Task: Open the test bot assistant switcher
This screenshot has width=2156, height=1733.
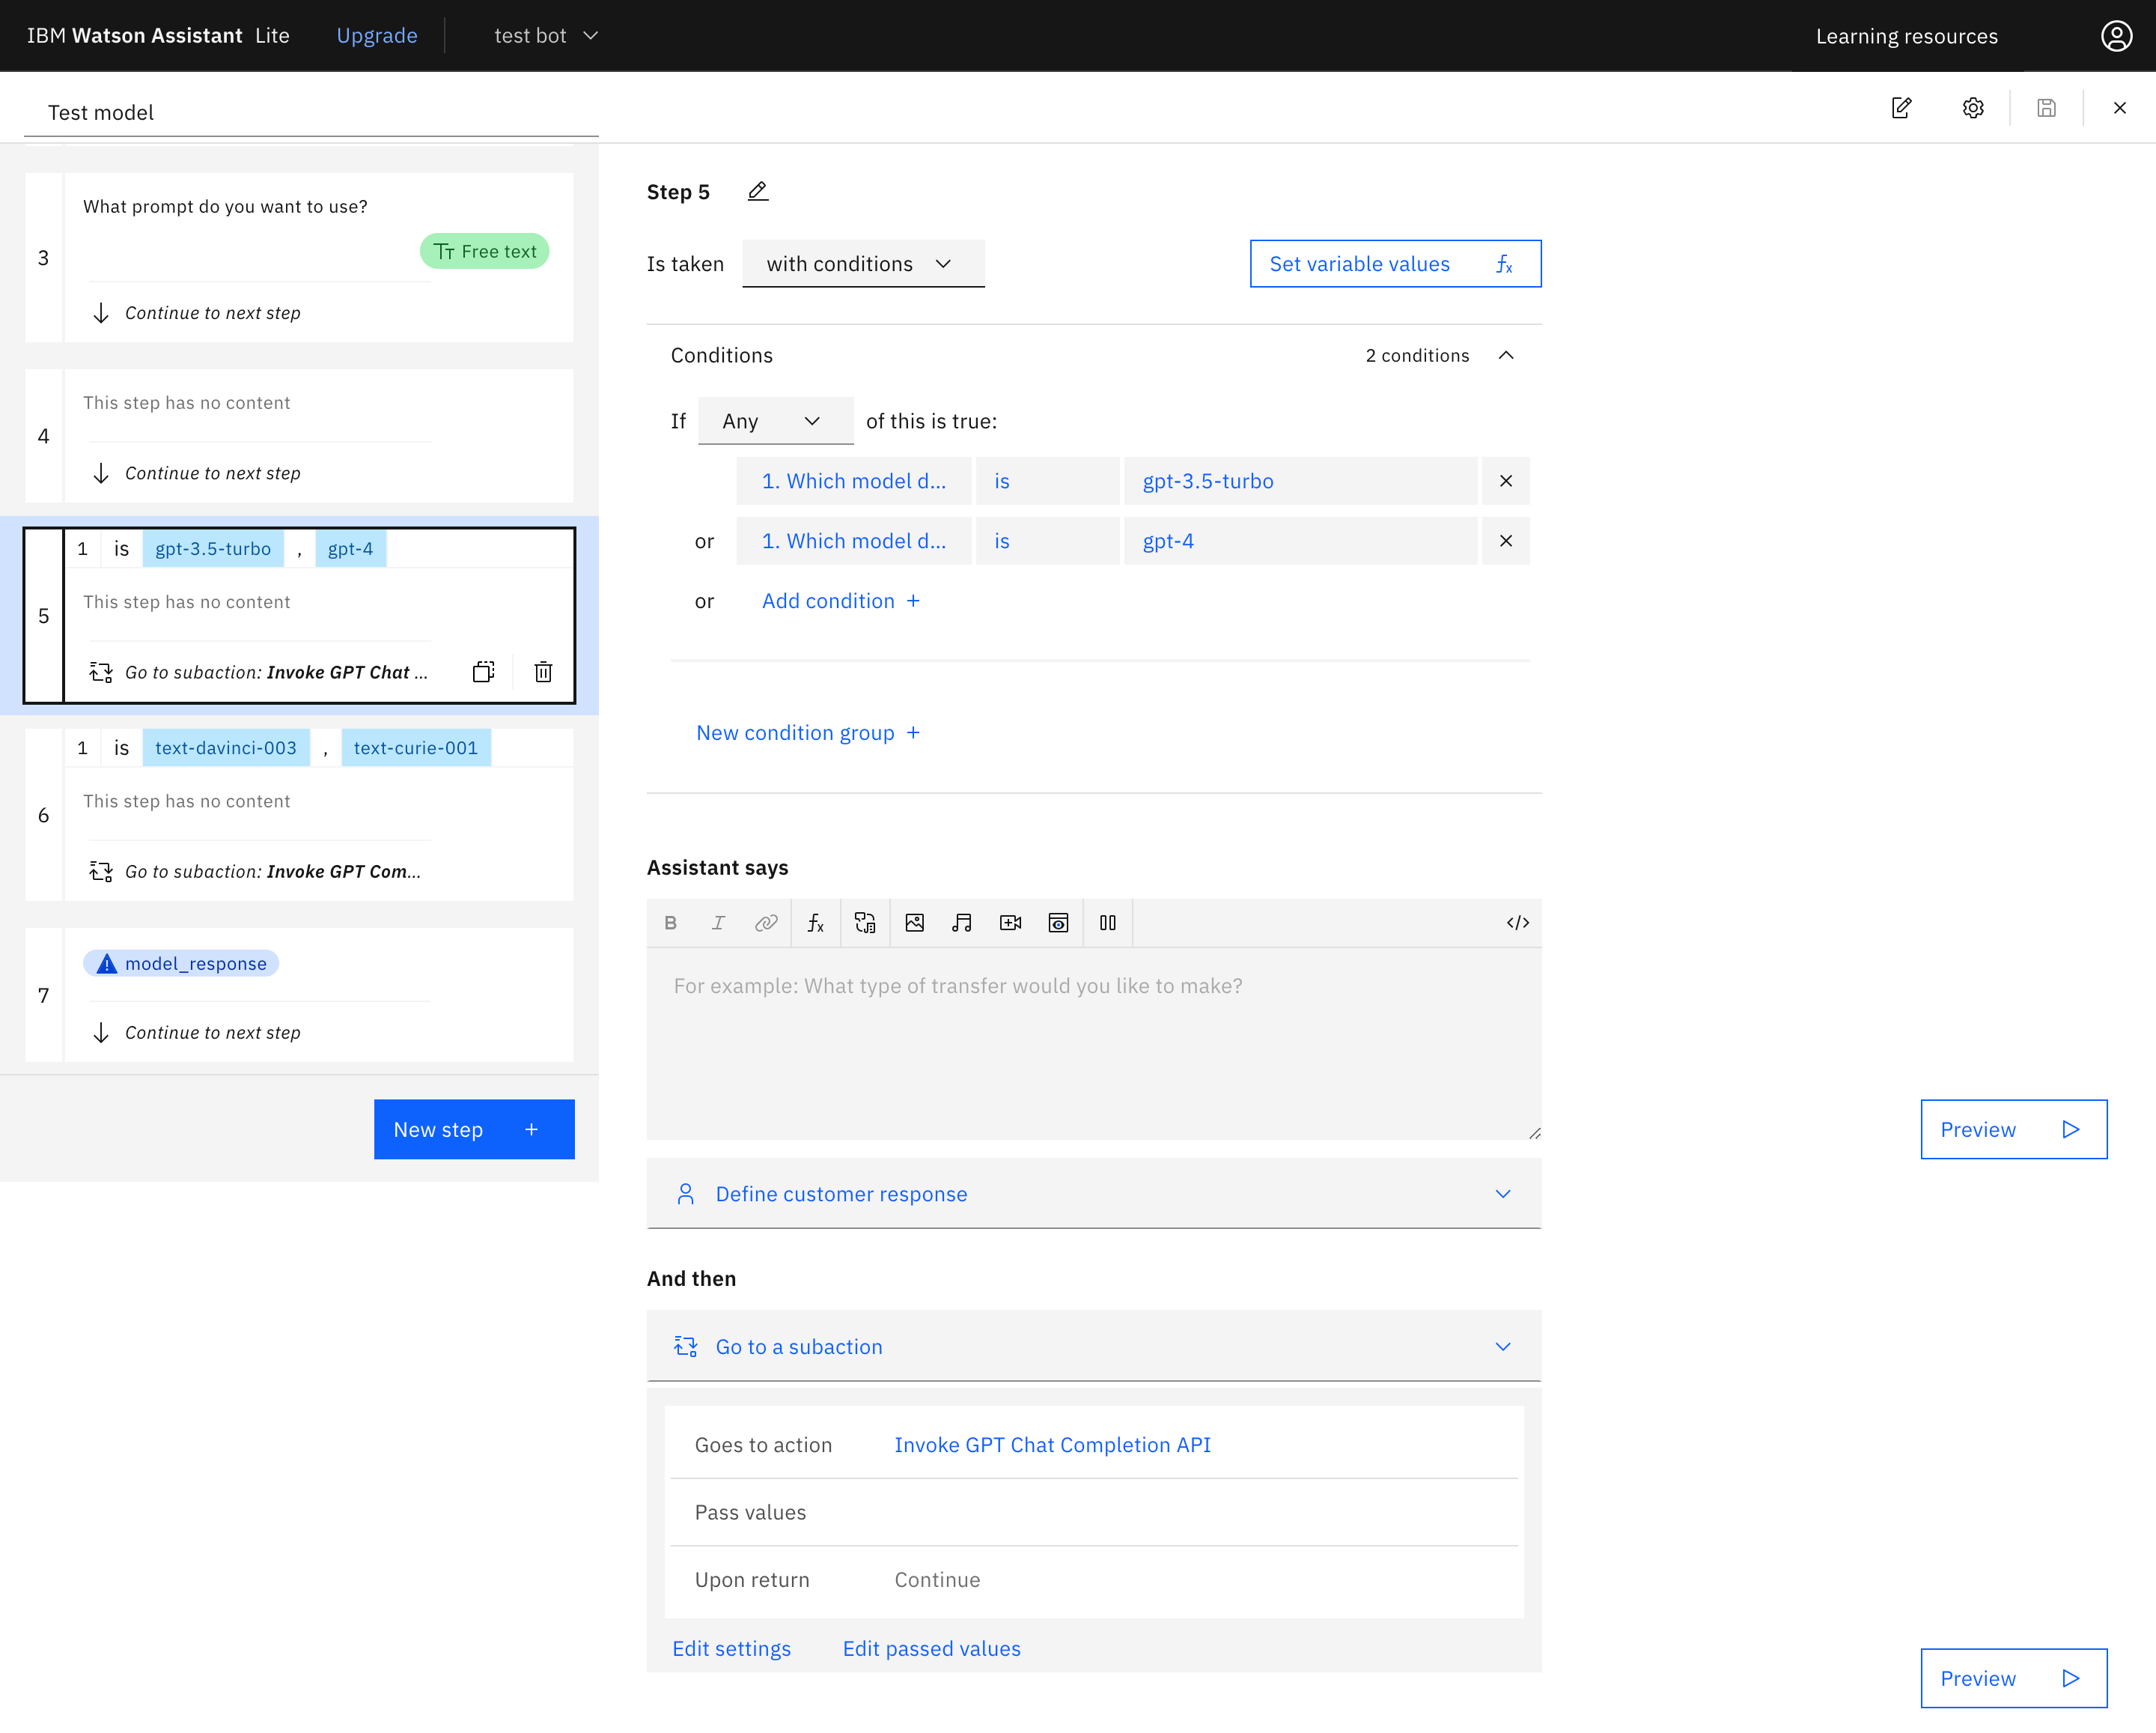Action: 545,36
